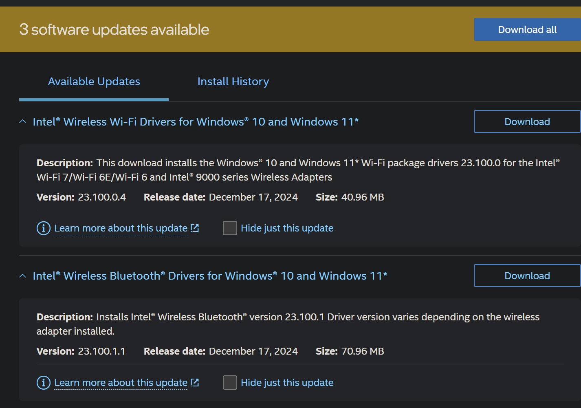Viewport: 581px width, 408px height.
Task: Click the Wi-Fi driver version number 23.100.0.4
Action: point(102,197)
